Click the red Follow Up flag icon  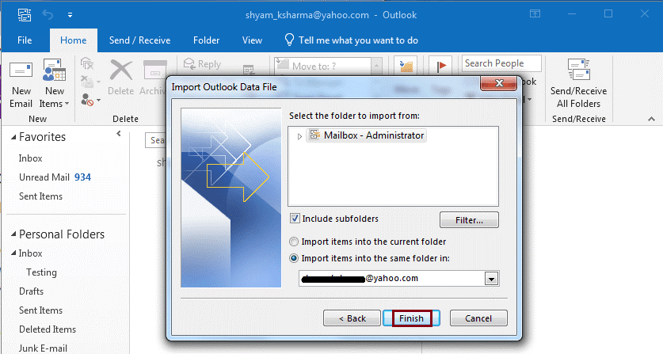coord(441,67)
